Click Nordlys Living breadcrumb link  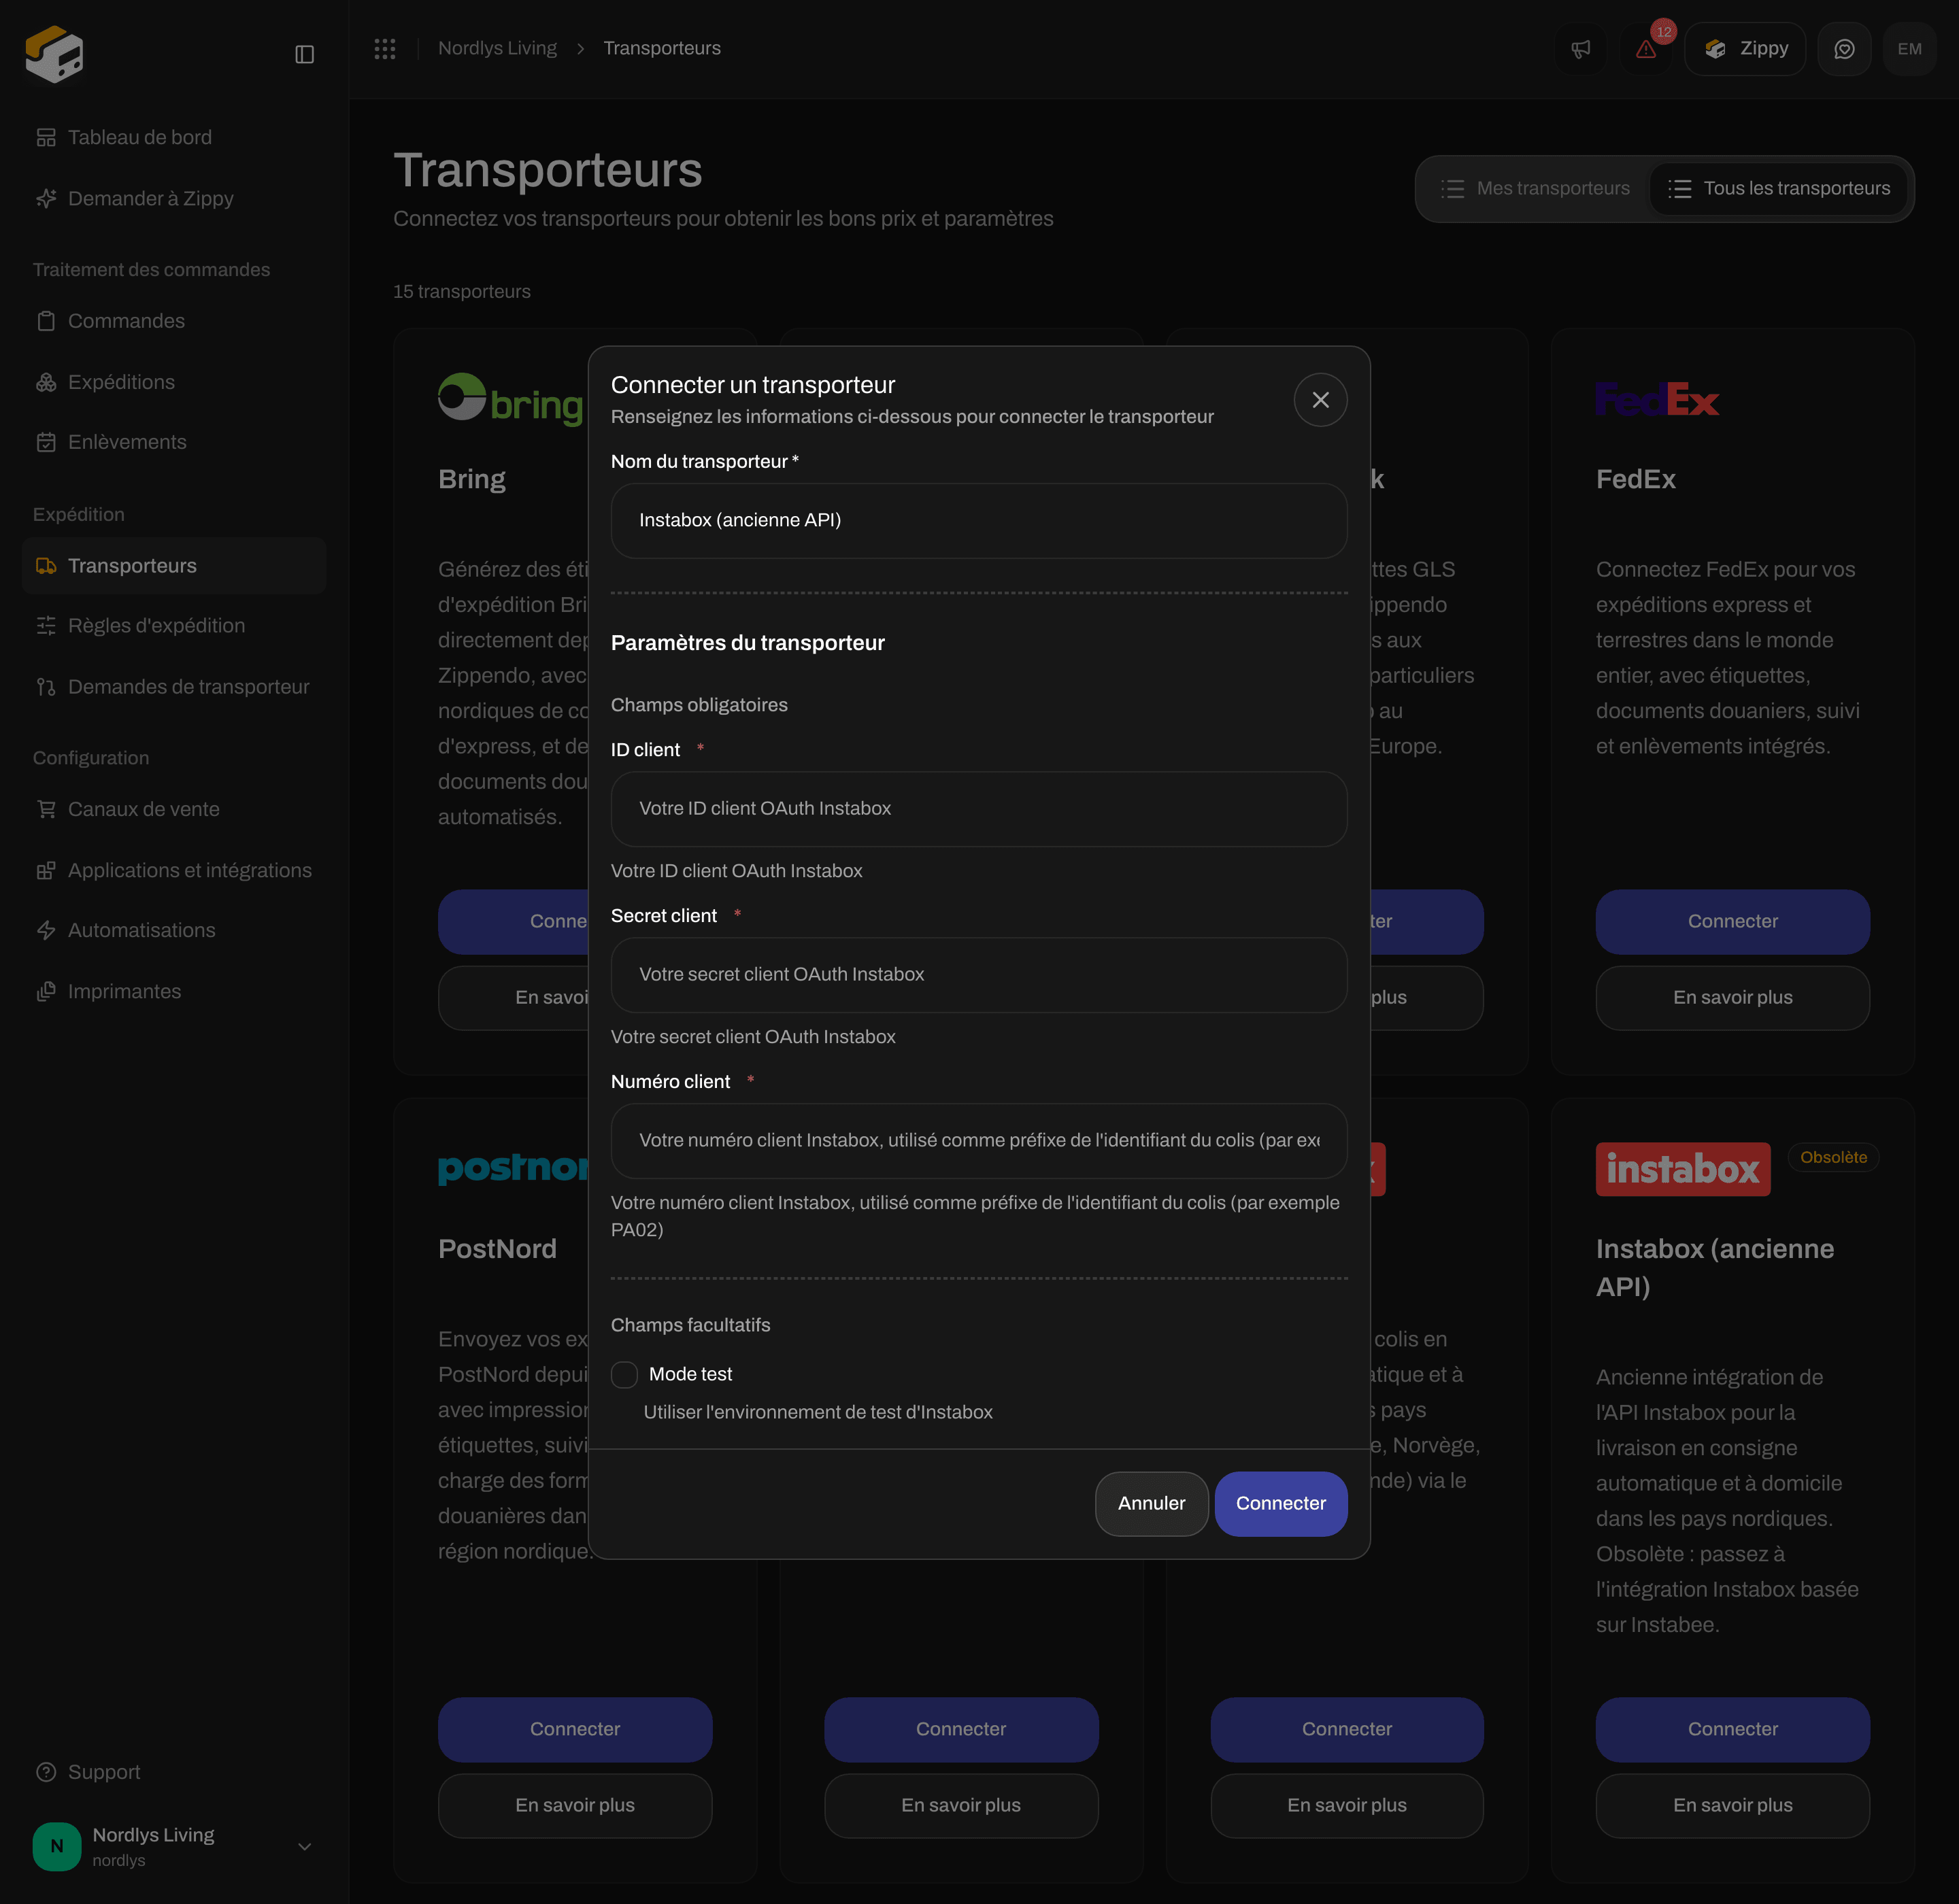coord(497,48)
